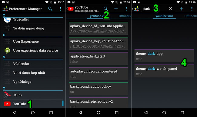Add new preference with plus in YouTube panel

(116, 9)
